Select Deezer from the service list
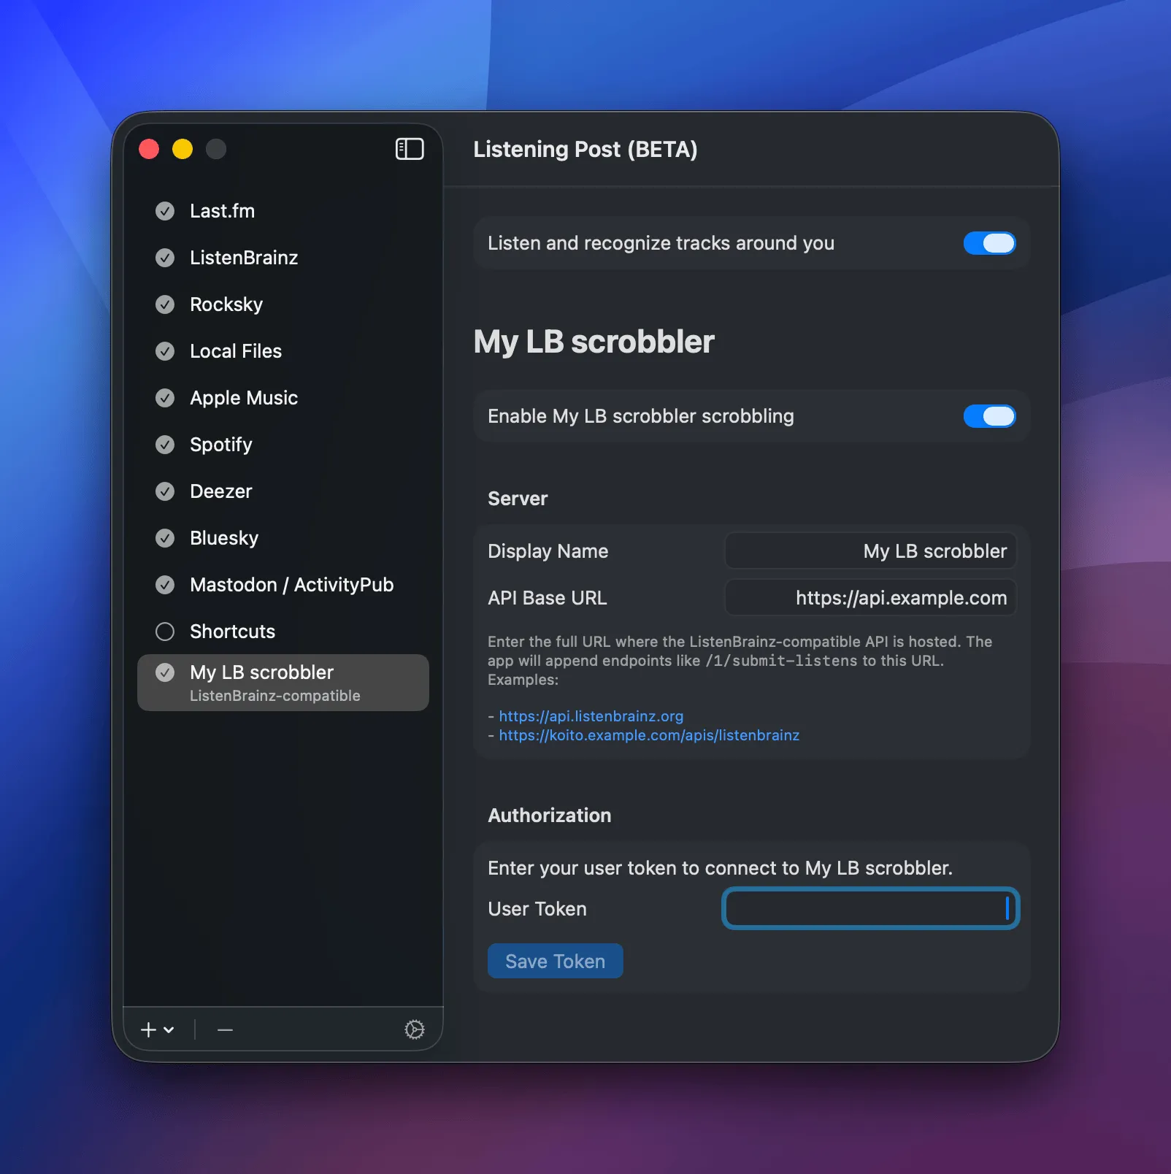The image size is (1171, 1174). point(220,491)
